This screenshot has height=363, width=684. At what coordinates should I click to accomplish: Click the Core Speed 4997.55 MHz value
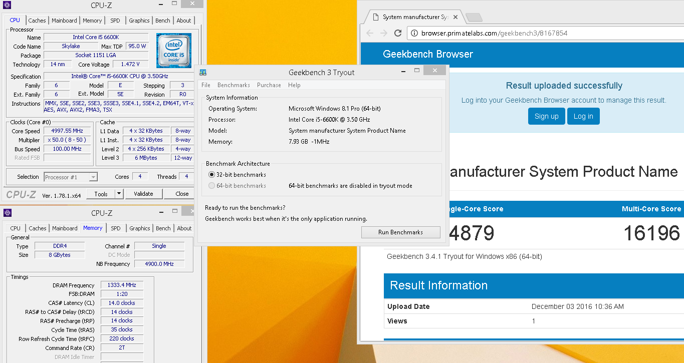[x=67, y=131]
